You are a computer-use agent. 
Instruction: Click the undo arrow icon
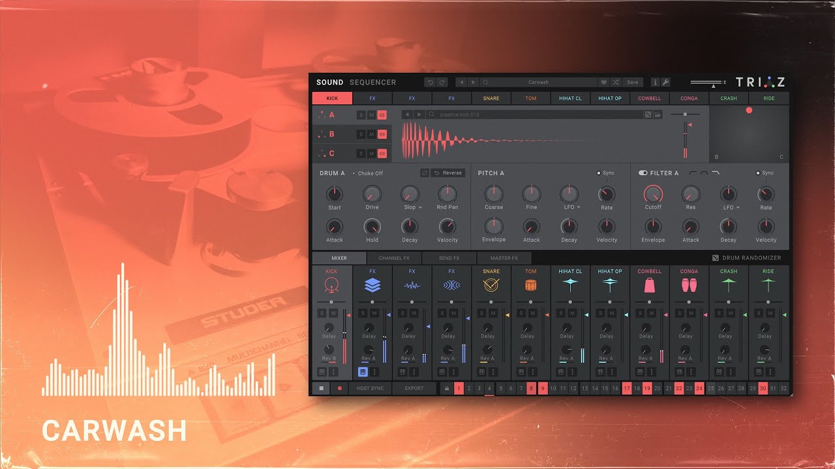point(430,83)
